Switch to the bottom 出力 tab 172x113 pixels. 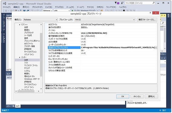18,106
